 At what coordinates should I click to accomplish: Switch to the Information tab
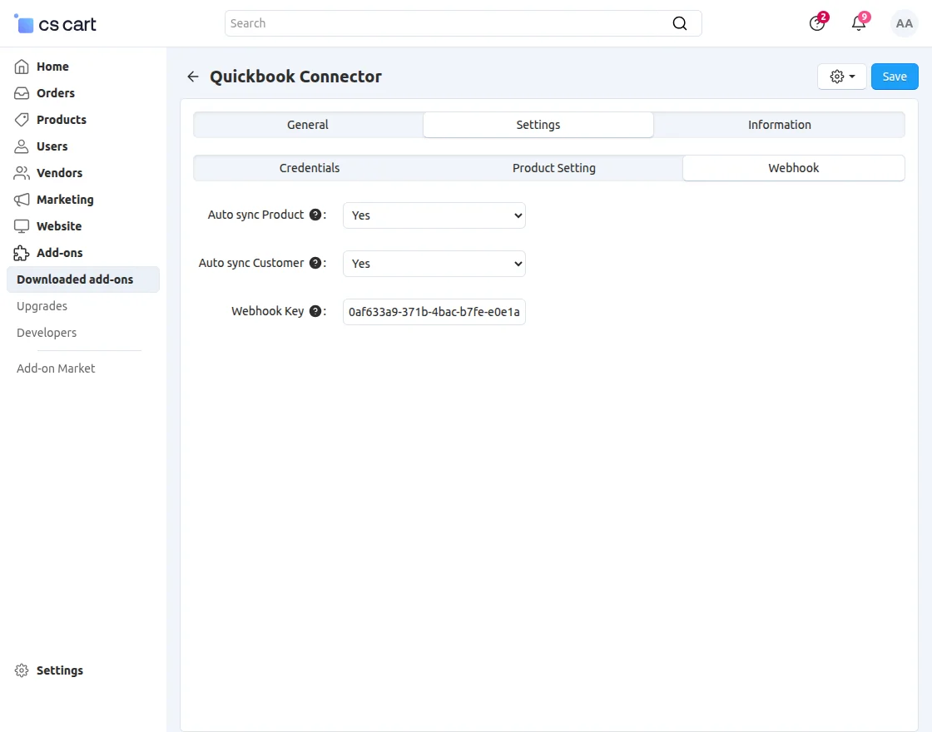(779, 124)
